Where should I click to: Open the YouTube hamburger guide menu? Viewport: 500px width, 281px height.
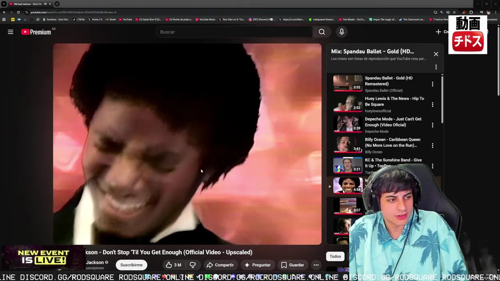tap(11, 32)
